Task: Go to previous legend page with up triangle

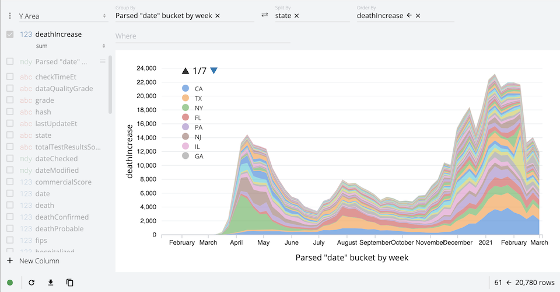Action: (x=185, y=71)
